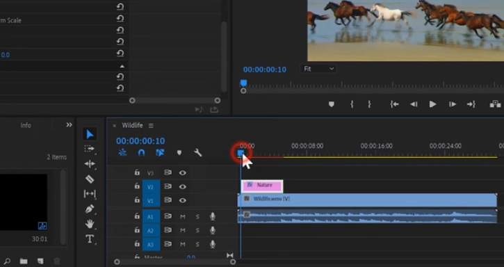This screenshot has height=267, width=504.
Task: Open timeline display settings wrench
Action: [x=198, y=153]
